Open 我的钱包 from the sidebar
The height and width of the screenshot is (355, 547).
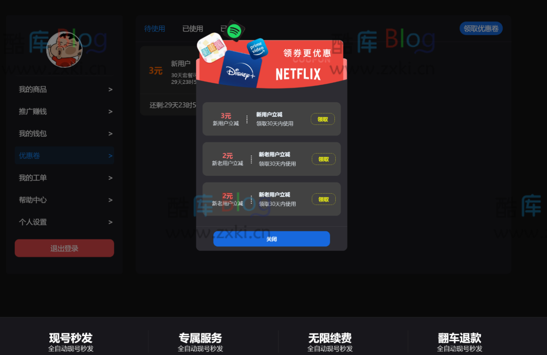pos(64,133)
